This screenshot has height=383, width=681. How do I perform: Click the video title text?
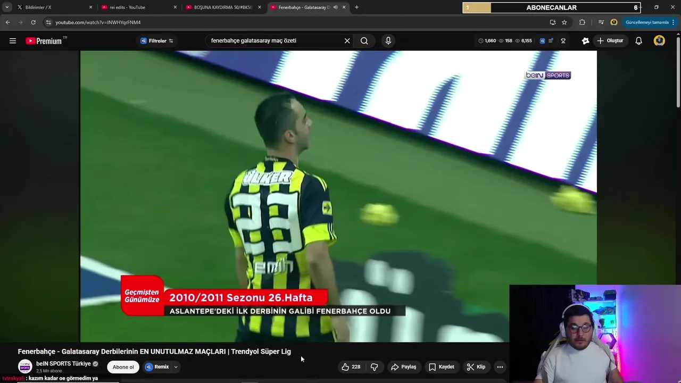tap(154, 352)
